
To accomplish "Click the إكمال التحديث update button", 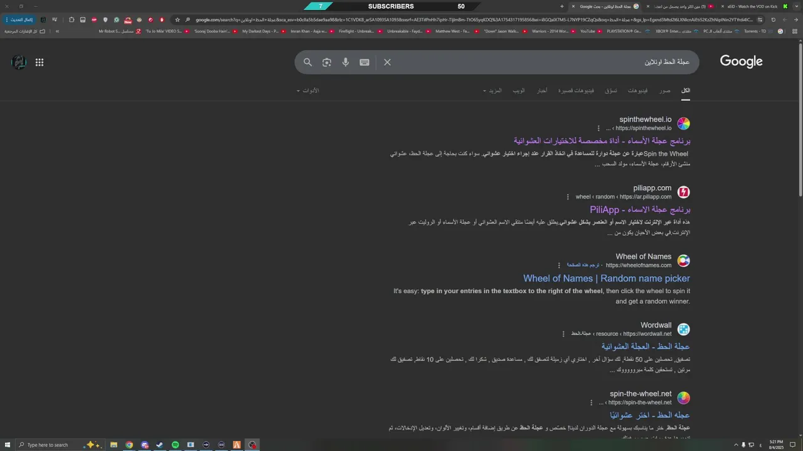I will click(19, 19).
